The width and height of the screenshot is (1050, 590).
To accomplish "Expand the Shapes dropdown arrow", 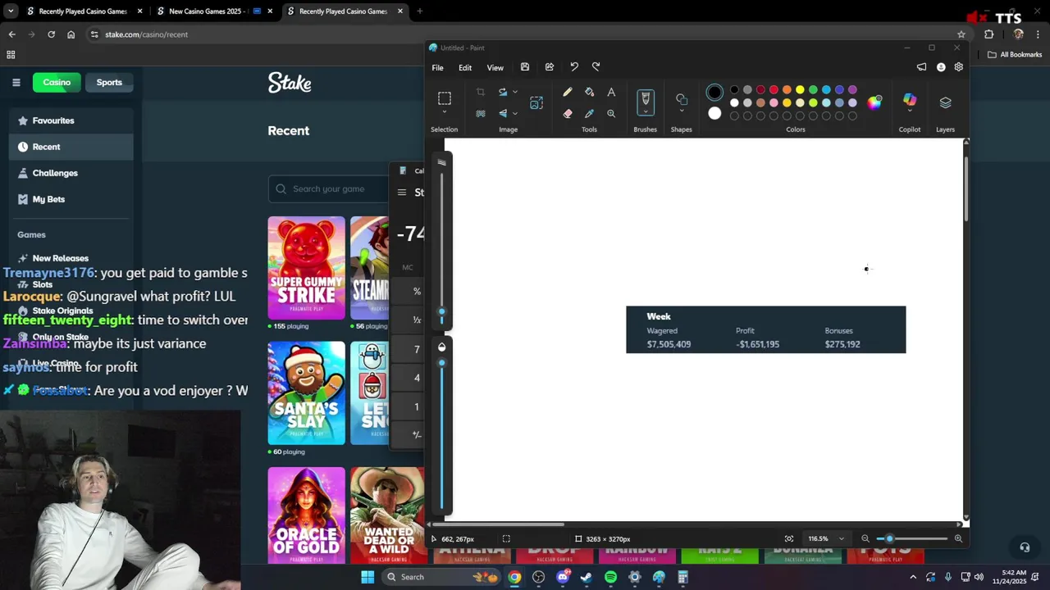I will pyautogui.click(x=682, y=111).
